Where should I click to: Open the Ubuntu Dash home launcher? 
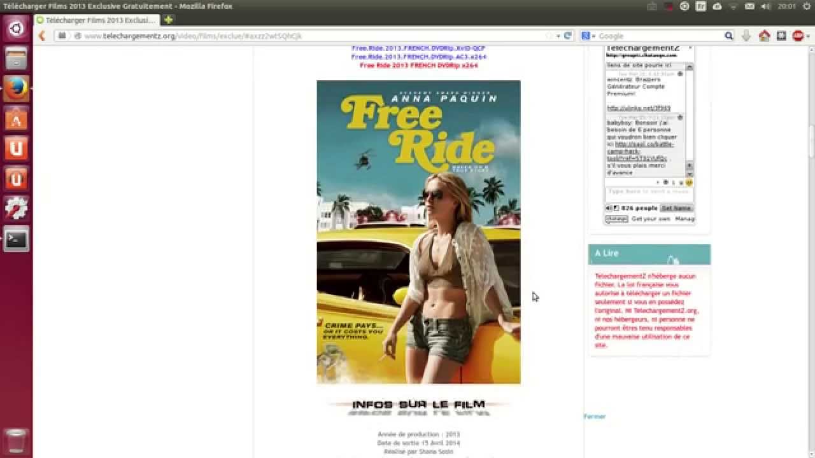pyautogui.click(x=16, y=29)
